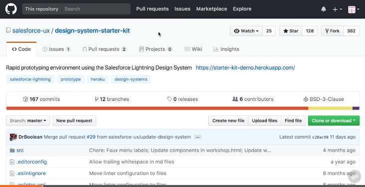Open the 25 watchers count
This screenshot has width=365, height=187.
pos(269,31)
